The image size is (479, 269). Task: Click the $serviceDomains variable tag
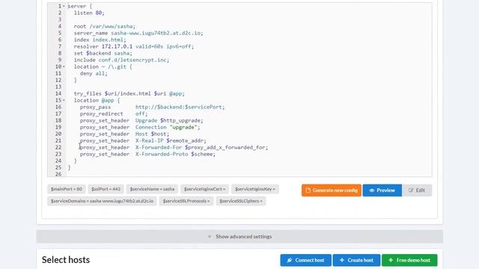tap(102, 201)
